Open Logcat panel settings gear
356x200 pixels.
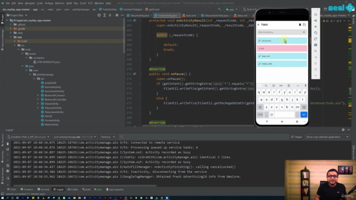point(343,129)
